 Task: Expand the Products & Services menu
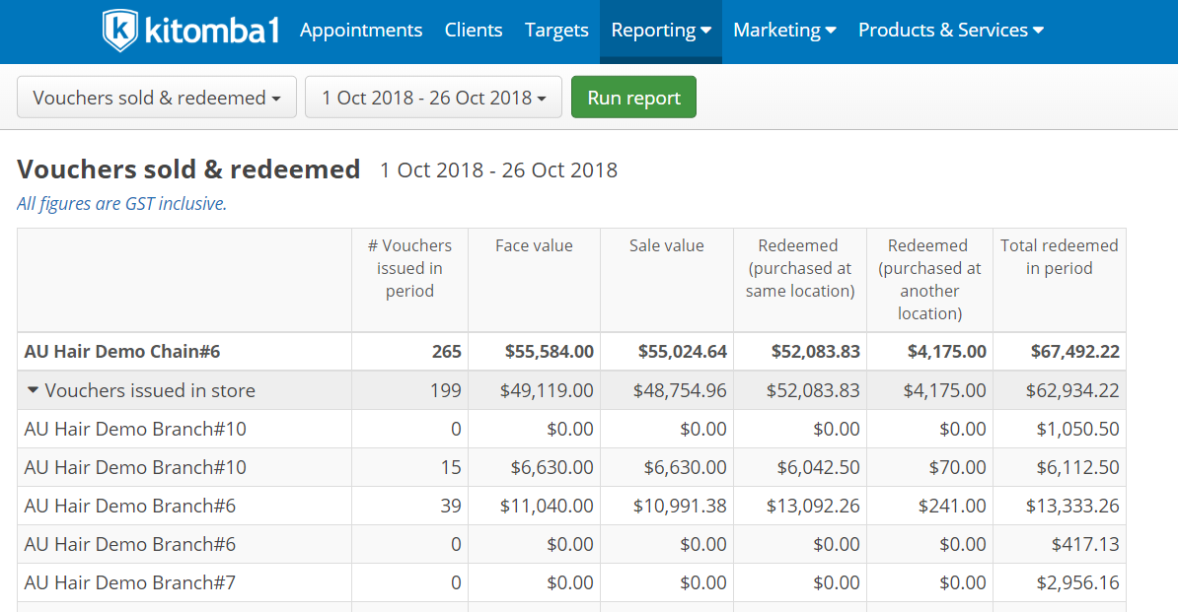coord(951,30)
